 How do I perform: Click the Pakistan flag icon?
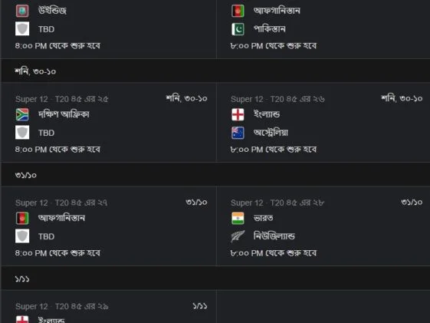pos(238,29)
